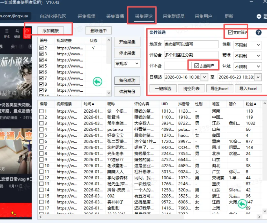Switch to the 采集视频 tab
The image size is (267, 223).
click(x=87, y=16)
